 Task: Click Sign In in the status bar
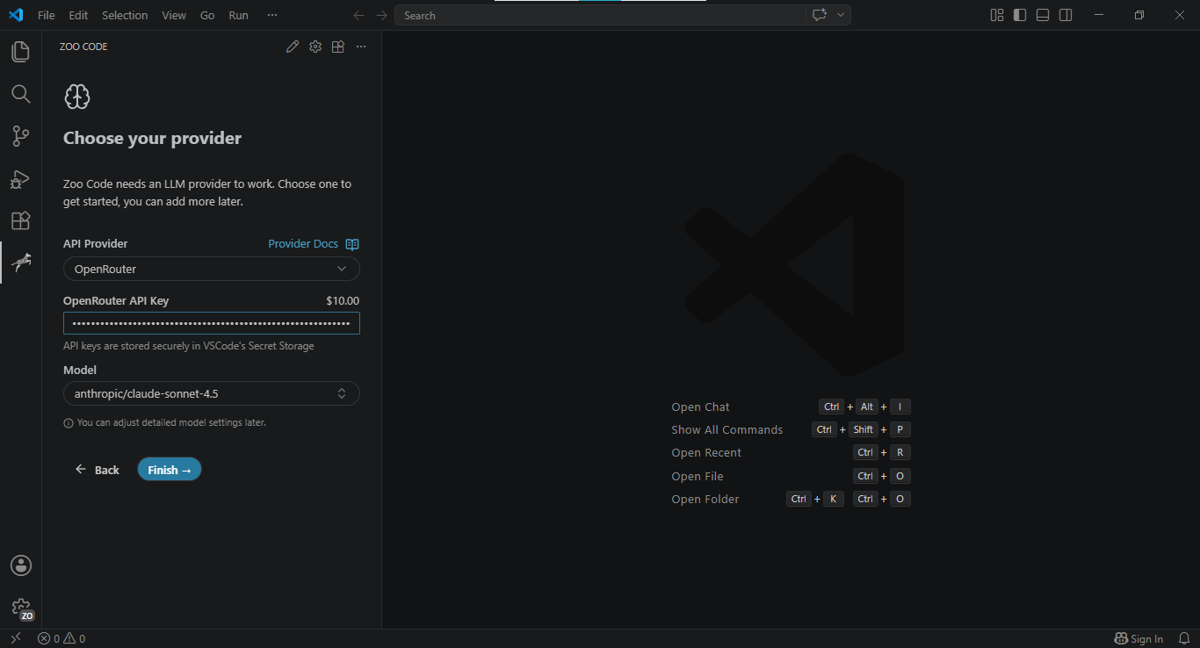tap(1139, 638)
